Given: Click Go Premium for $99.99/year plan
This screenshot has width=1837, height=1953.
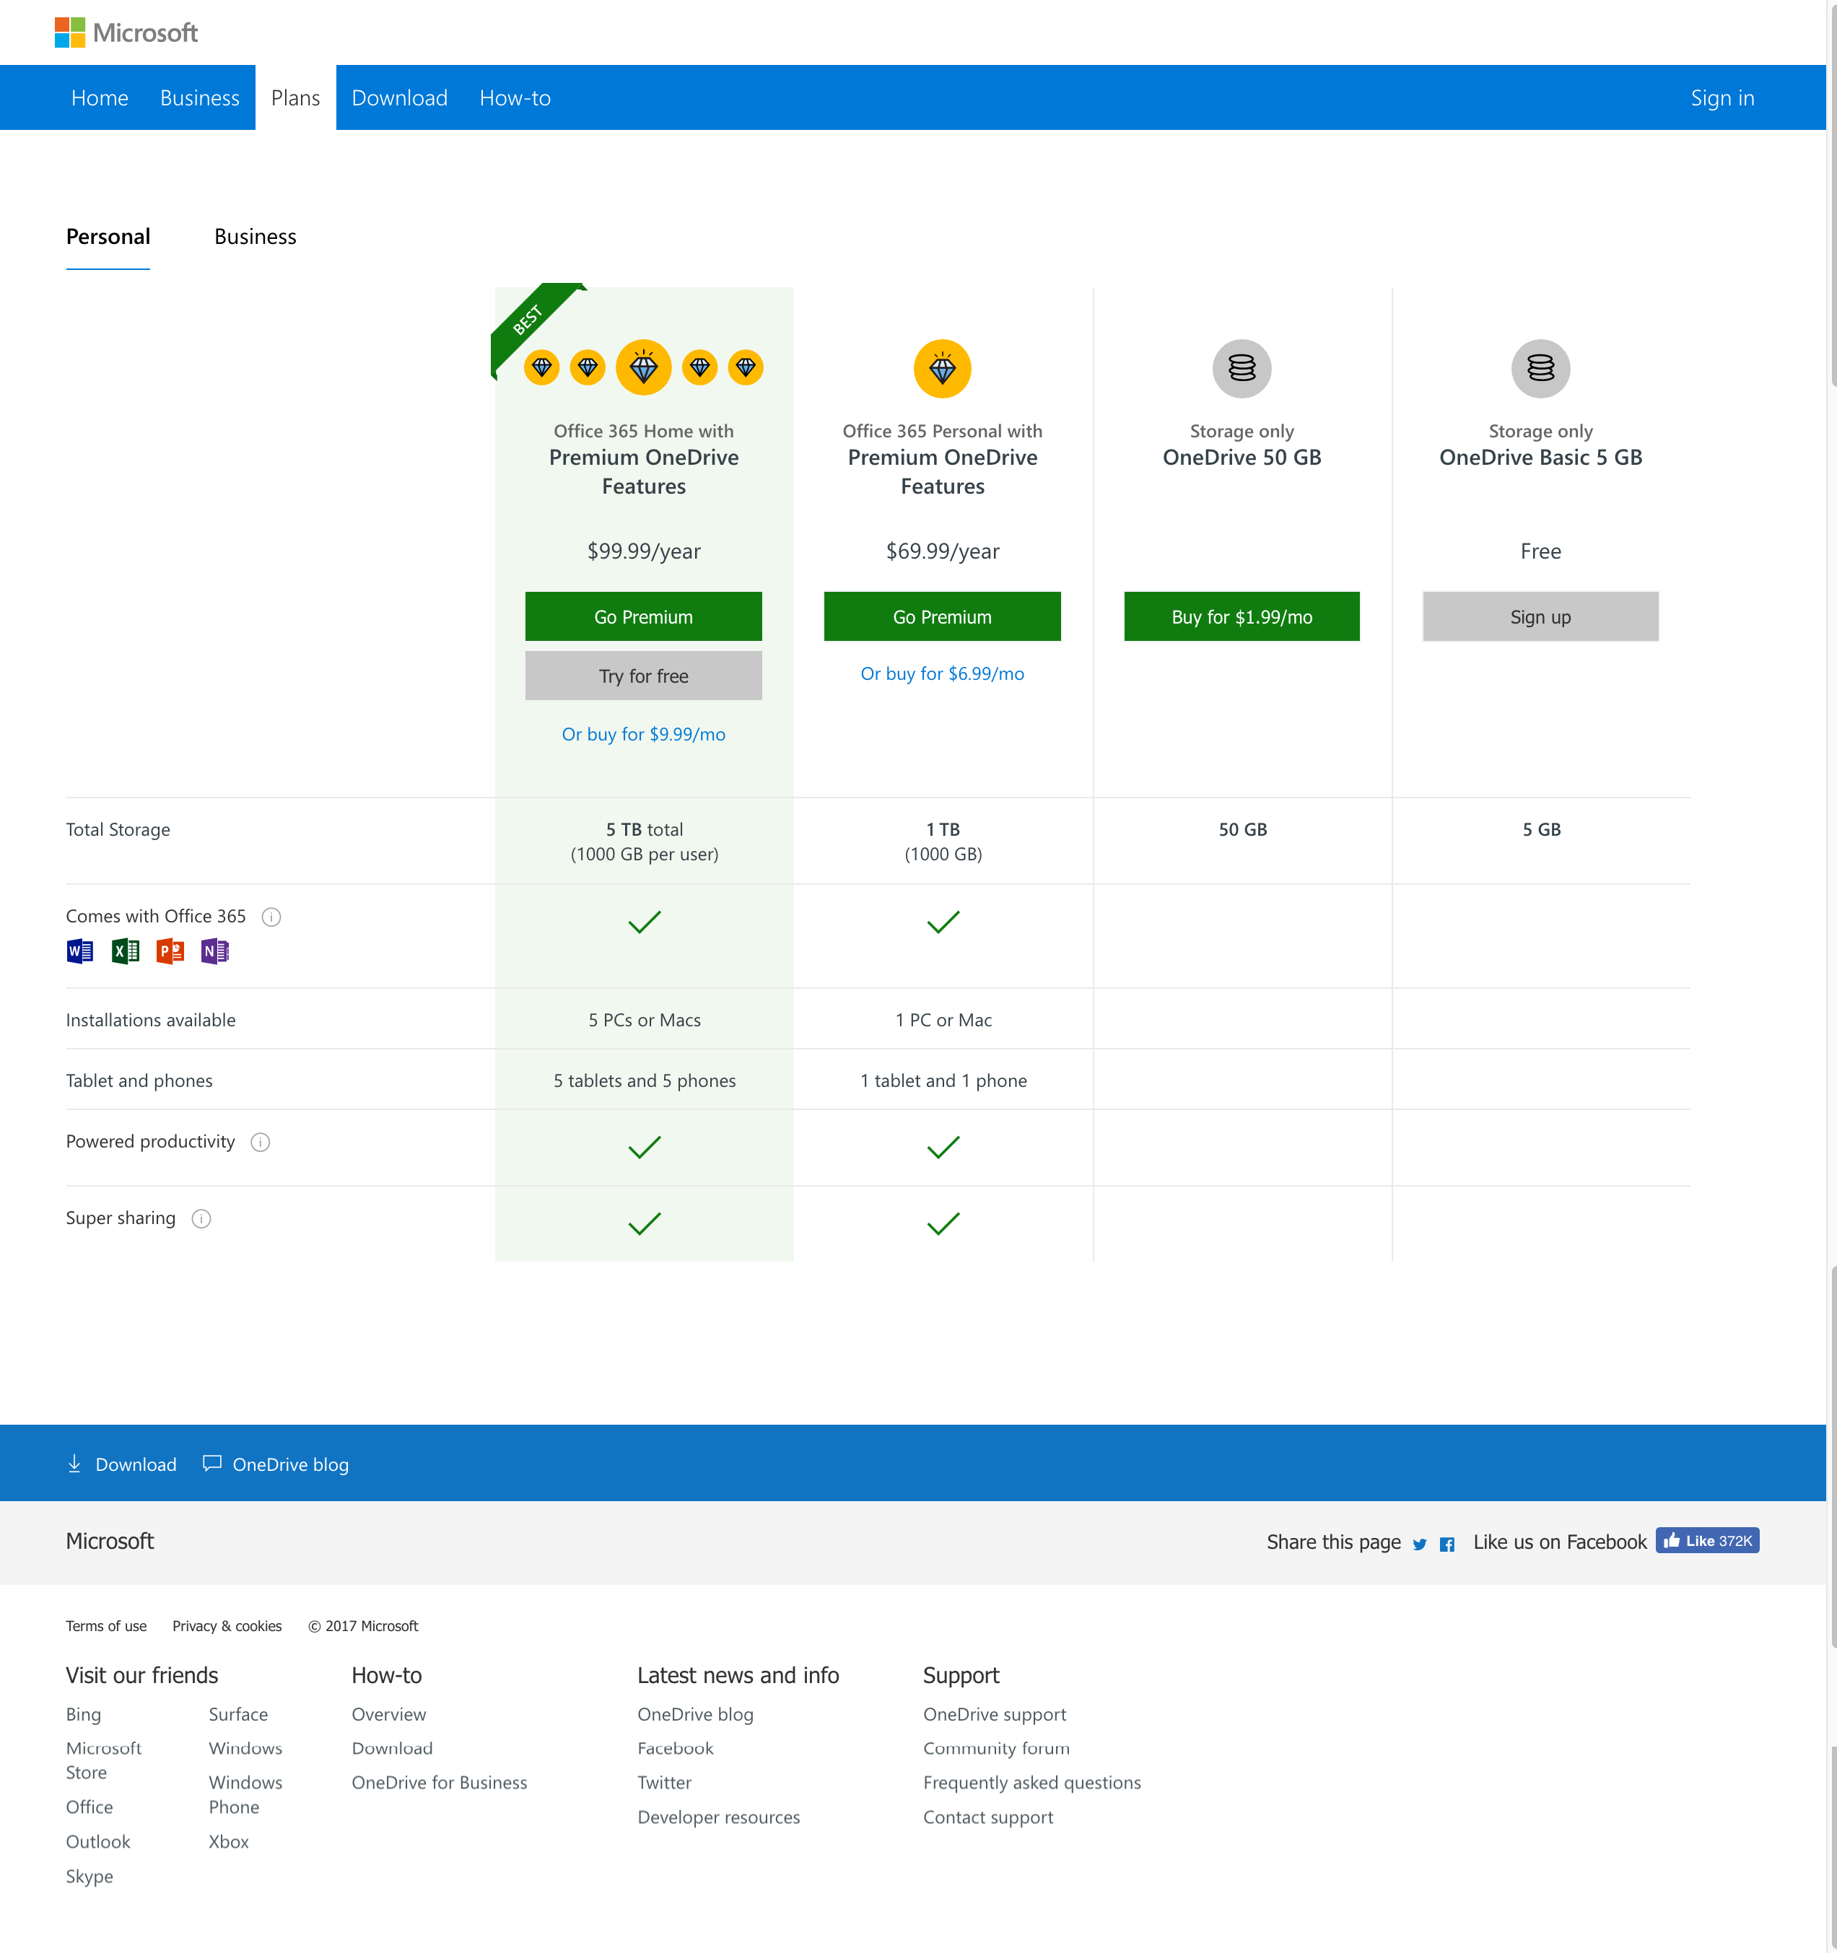Looking at the screenshot, I should [643, 616].
